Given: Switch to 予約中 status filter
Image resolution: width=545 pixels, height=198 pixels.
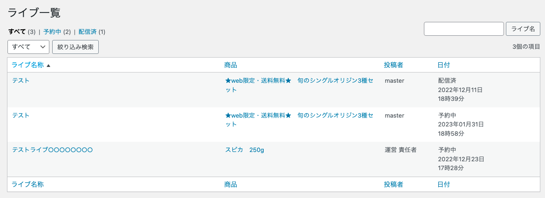Looking at the screenshot, I should [52, 32].
